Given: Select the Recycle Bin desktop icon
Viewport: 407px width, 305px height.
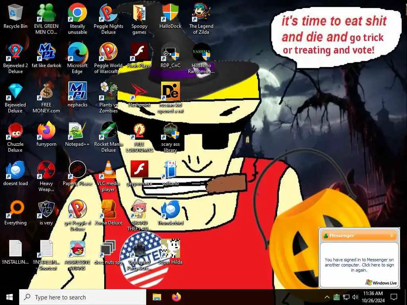Looking at the screenshot, I should pyautogui.click(x=16, y=12).
